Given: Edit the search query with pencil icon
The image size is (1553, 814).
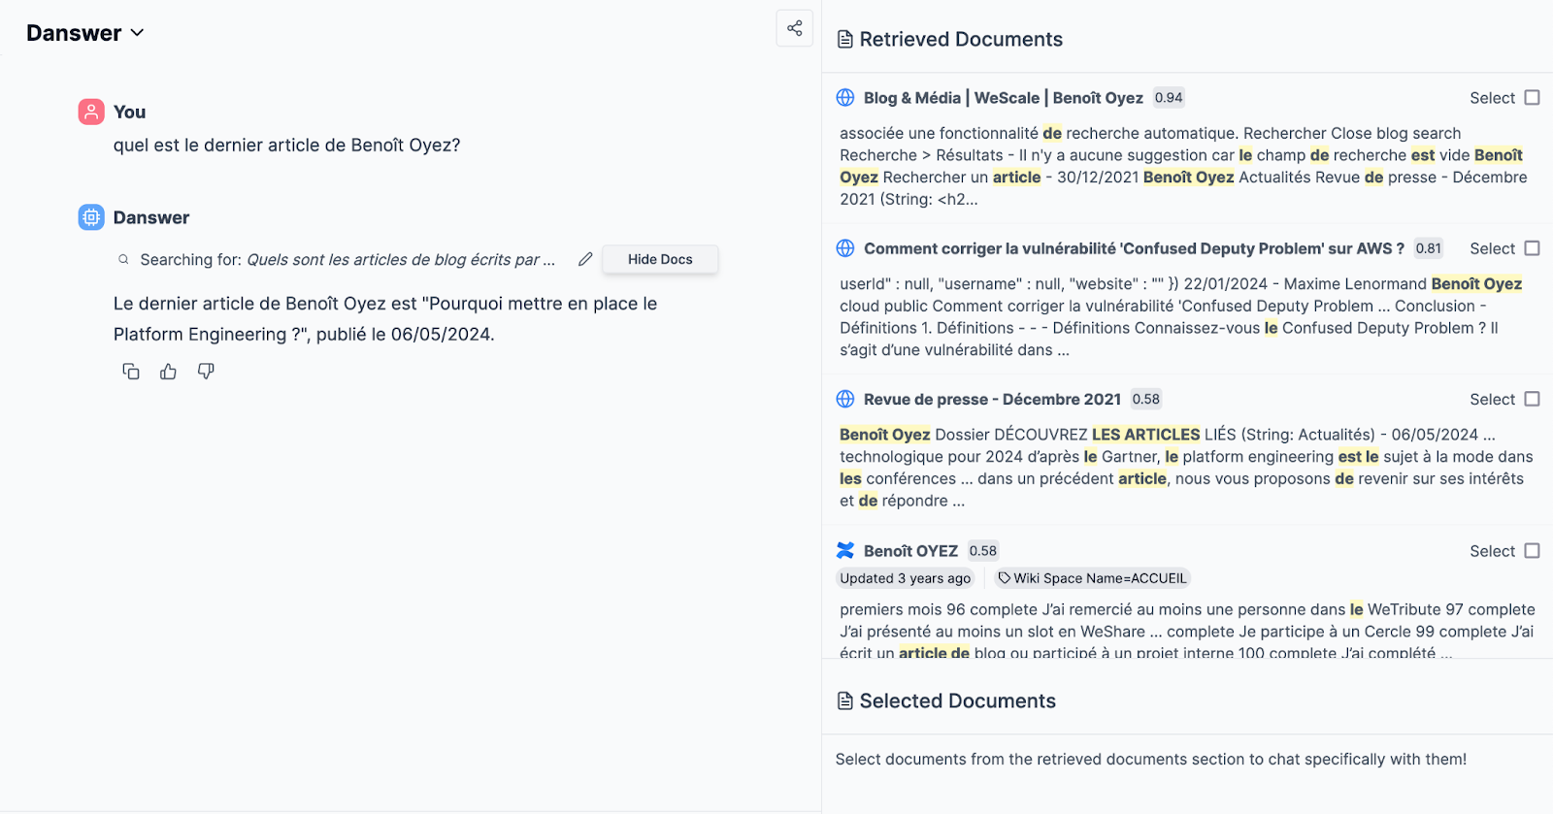Looking at the screenshot, I should click(585, 259).
